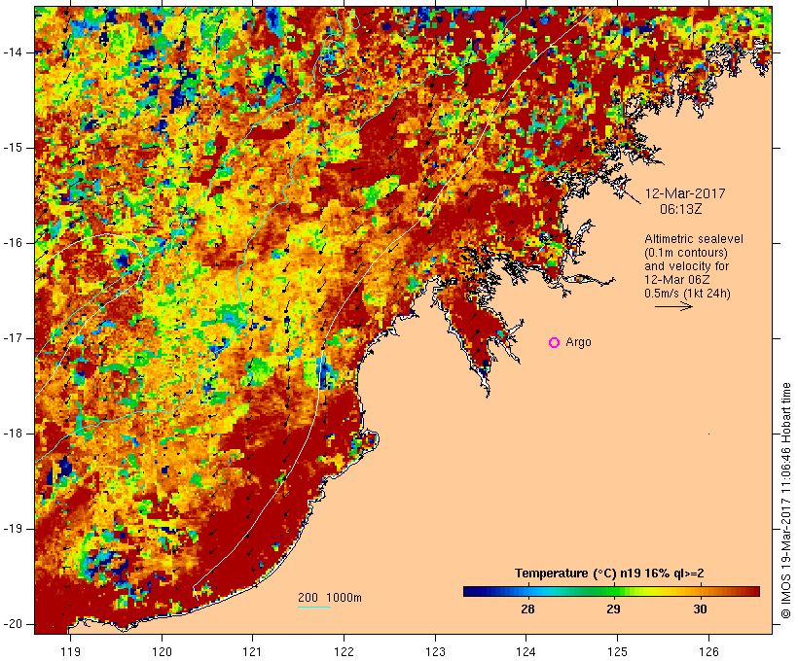
Task: Click the Altimetric sealevel caption line
Action: (x=694, y=239)
